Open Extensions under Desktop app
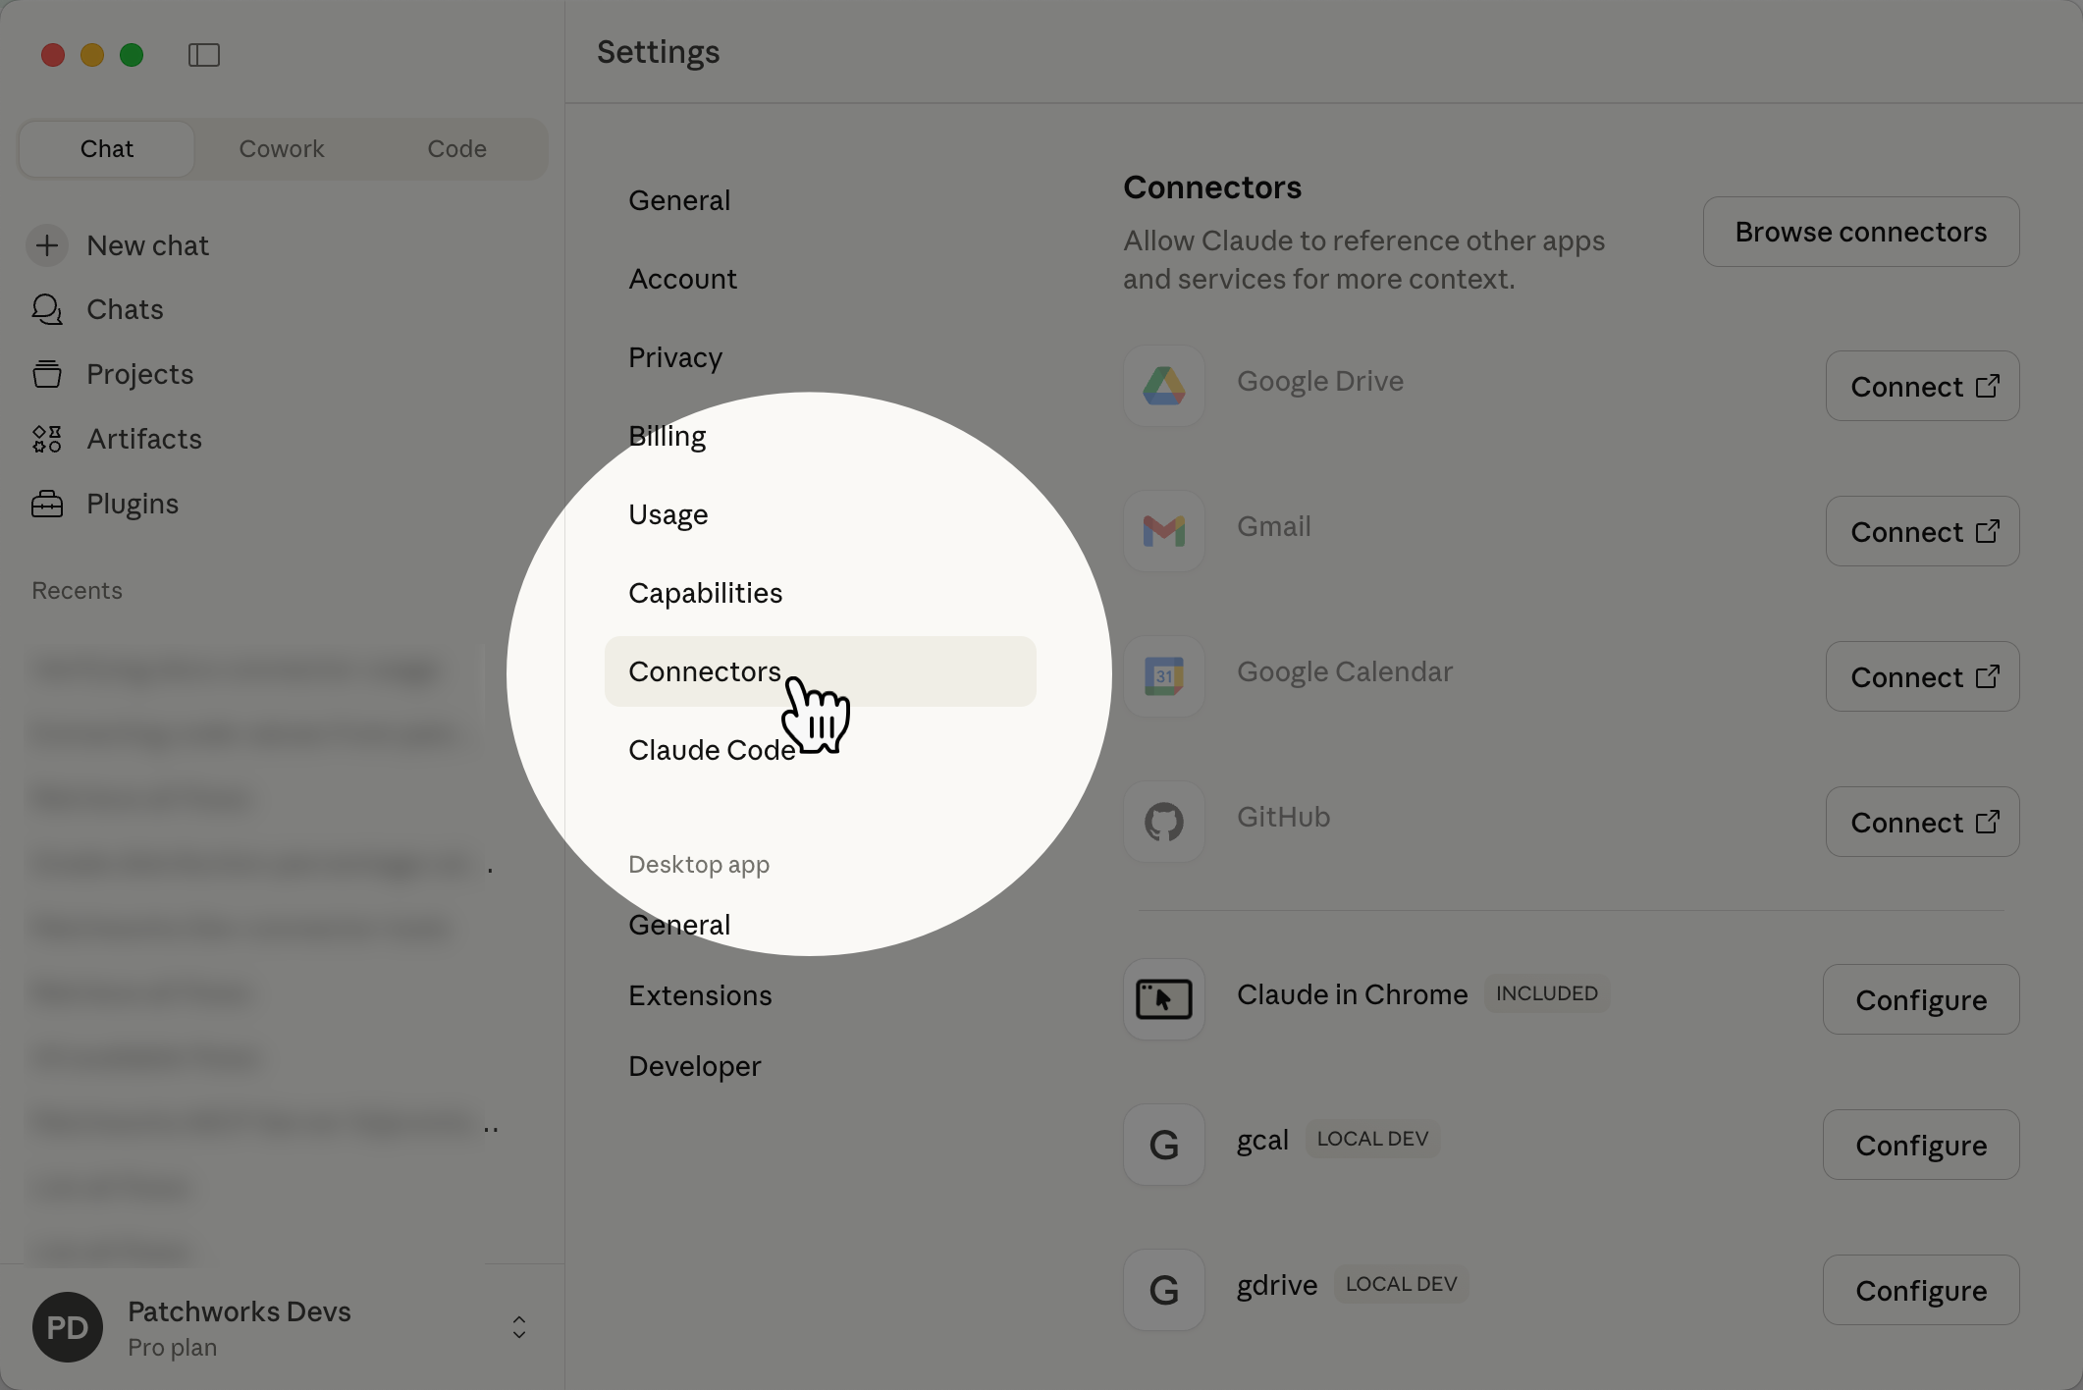The height and width of the screenshot is (1390, 2083). [700, 995]
